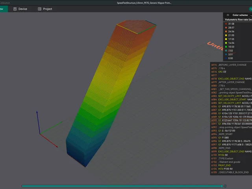The width and height of the screenshot is (252, 189).
Task: Select g-code line 6091 G1 X96.036
Action: click(231, 124)
